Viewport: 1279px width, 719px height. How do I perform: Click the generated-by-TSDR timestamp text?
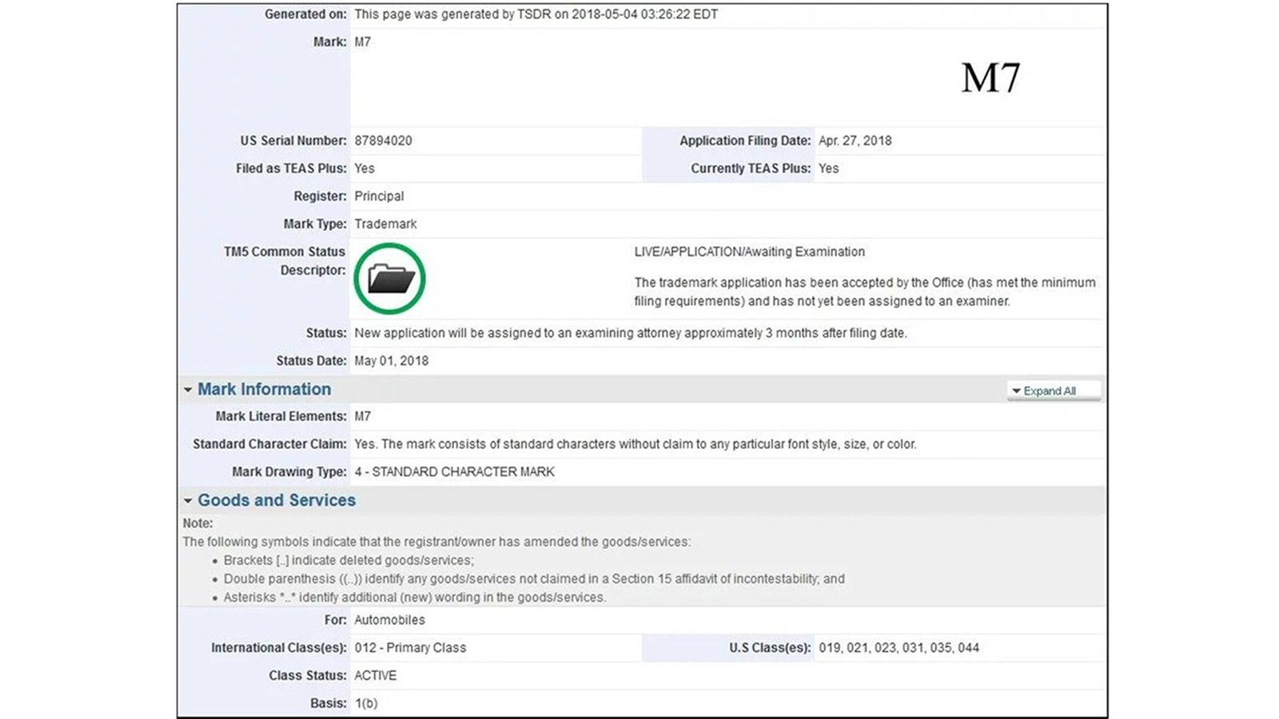(x=536, y=14)
